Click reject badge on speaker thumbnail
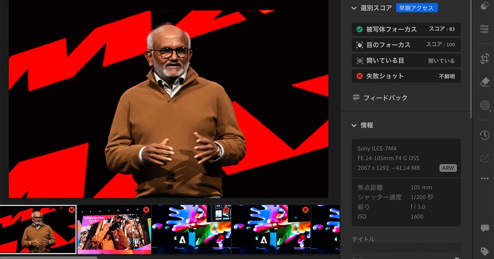The image size is (494, 259). (72, 210)
